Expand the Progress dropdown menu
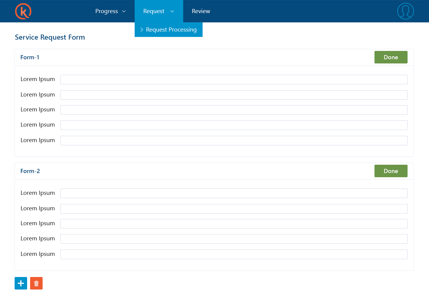Image resolution: width=429 pixels, height=305 pixels. pos(111,11)
